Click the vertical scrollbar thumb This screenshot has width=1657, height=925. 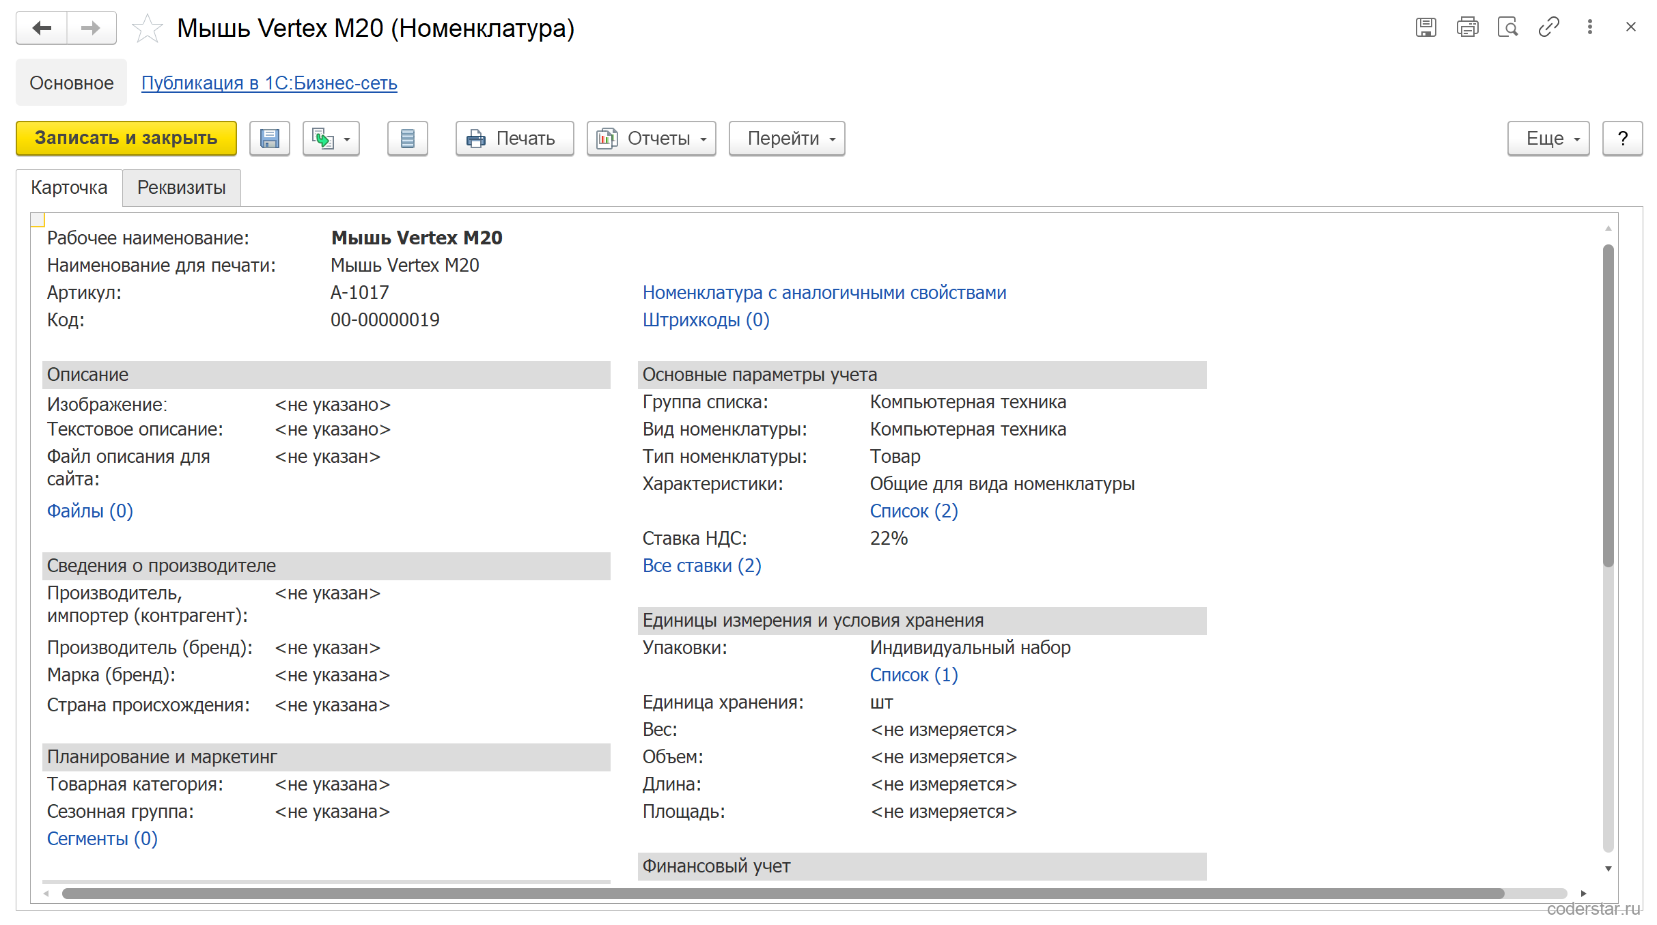pyautogui.click(x=1609, y=405)
